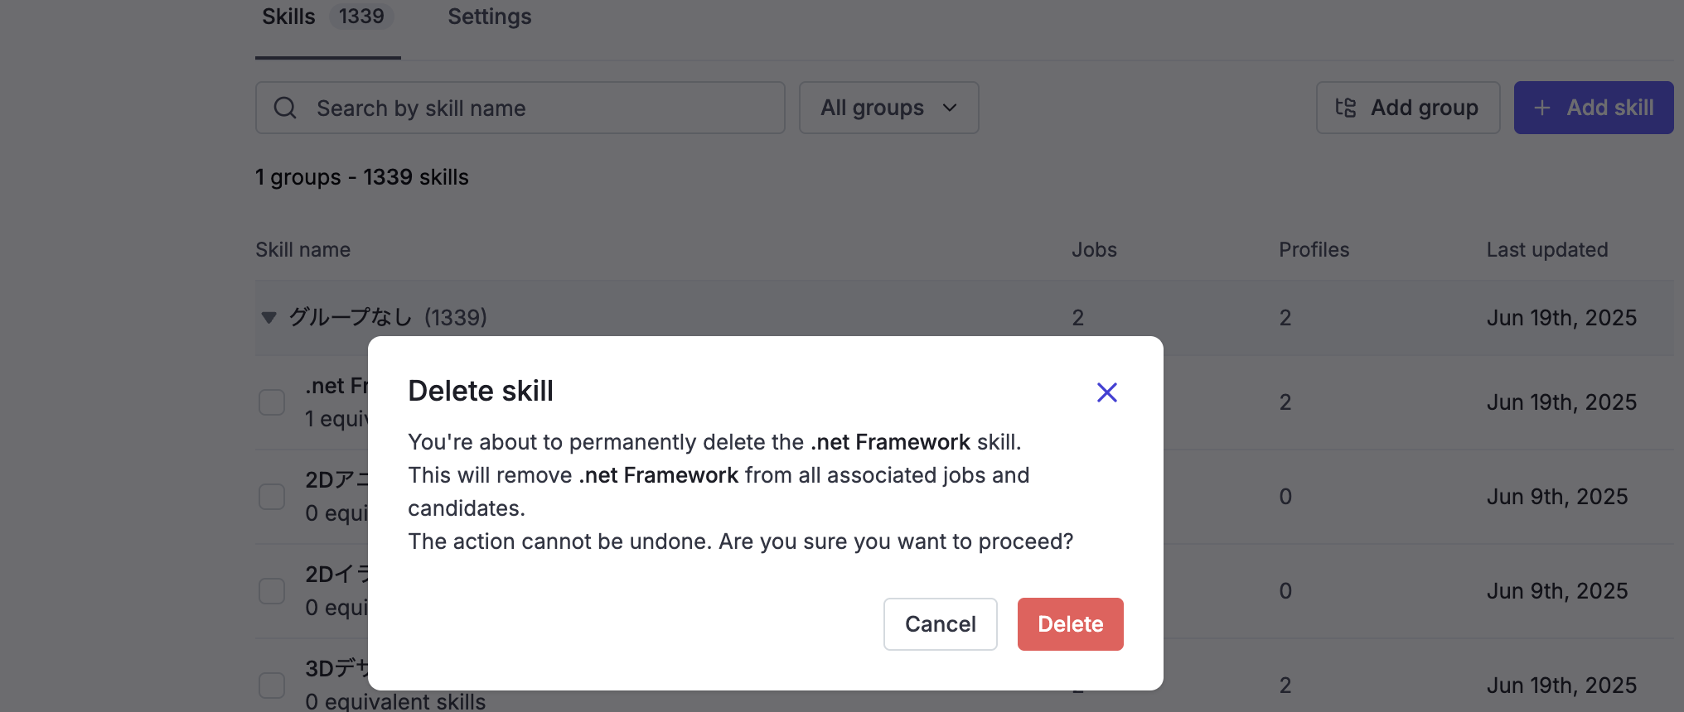The image size is (1684, 712).
Task: Collapse the グループなし group row
Action: click(269, 317)
